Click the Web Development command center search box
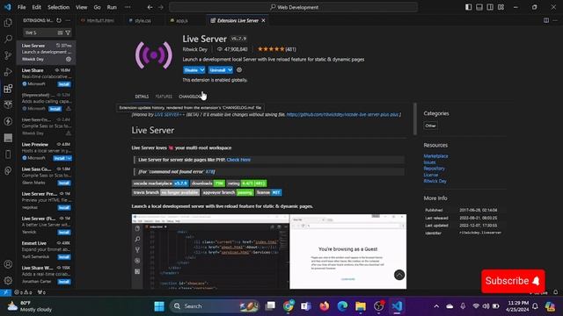Screen dimensions: 563x316 [x=293, y=7]
